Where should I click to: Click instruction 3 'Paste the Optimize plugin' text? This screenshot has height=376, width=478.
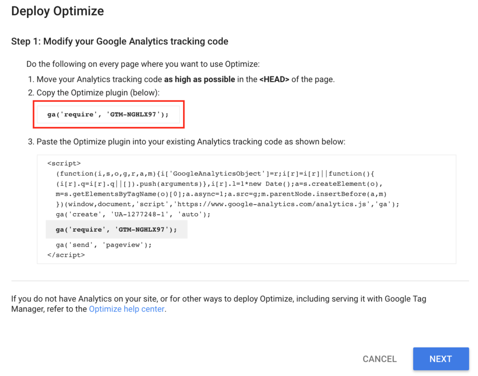(x=190, y=142)
